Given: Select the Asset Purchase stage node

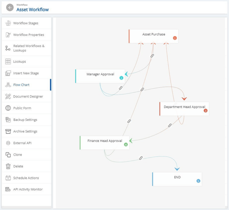Looking at the screenshot, I should (153, 35).
